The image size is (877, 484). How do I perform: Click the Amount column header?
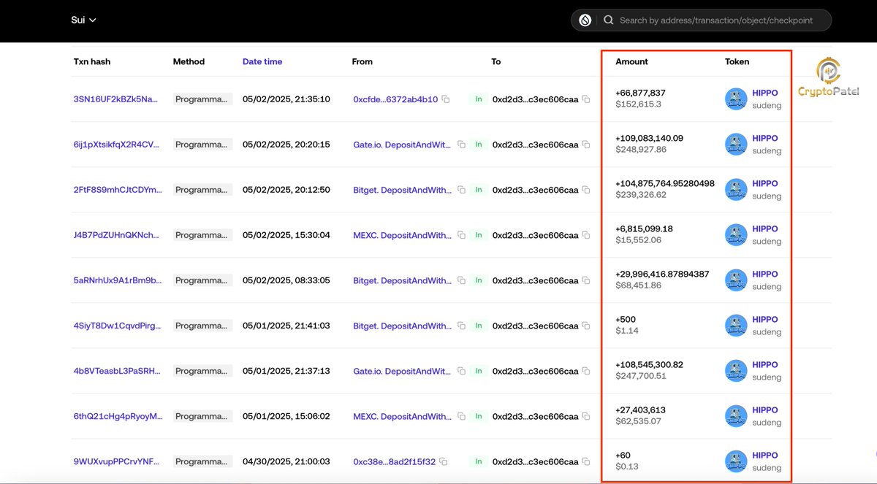coord(631,62)
